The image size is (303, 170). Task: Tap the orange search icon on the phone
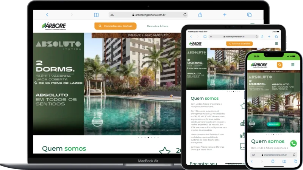tap(280, 65)
